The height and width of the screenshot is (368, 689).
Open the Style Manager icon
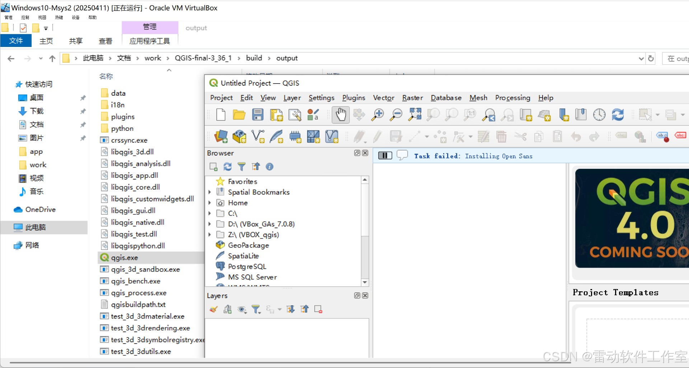[x=313, y=115]
